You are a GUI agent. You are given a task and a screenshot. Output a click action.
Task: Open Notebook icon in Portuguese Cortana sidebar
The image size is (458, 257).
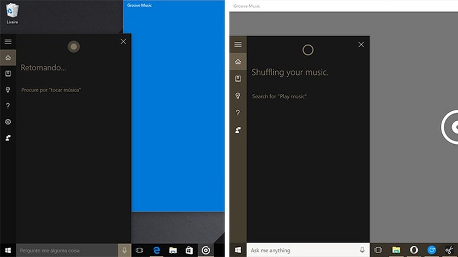click(x=8, y=73)
